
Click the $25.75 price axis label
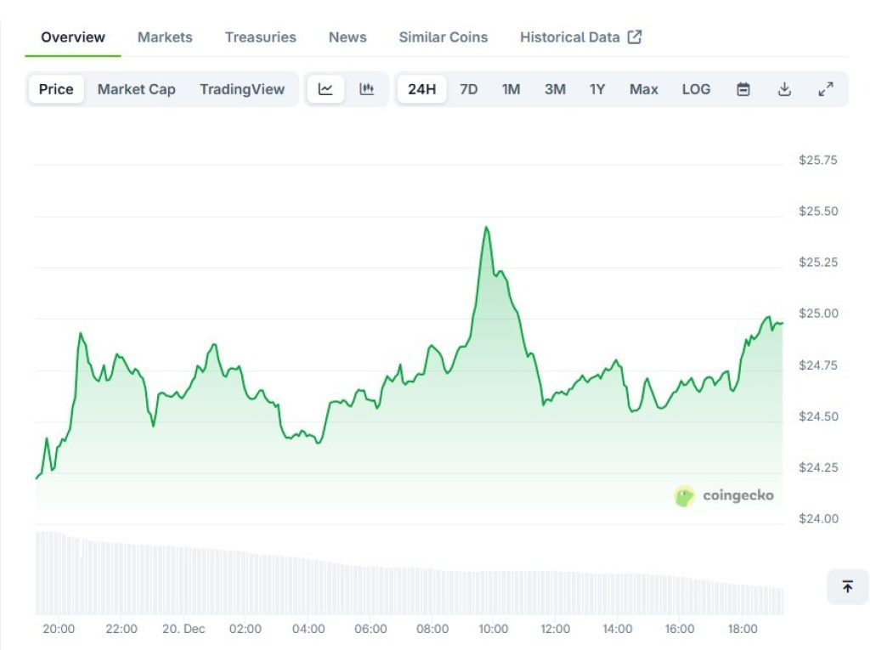pyautogui.click(x=818, y=160)
